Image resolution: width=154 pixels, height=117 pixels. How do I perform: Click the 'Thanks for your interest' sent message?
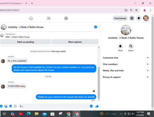(66, 97)
